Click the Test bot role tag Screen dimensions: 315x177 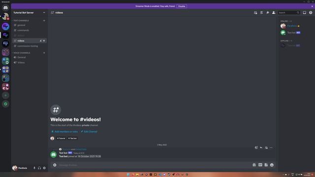(x=72, y=138)
